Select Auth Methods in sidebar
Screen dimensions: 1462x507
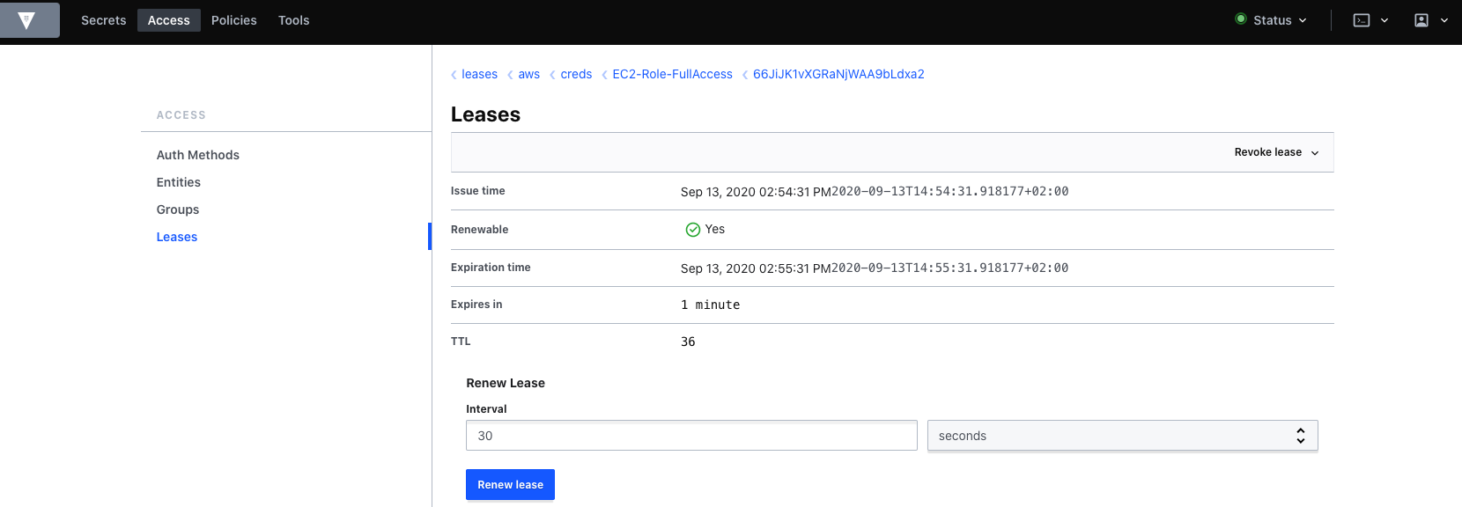click(x=198, y=155)
